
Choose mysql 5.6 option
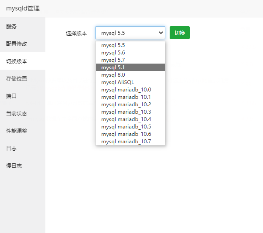130,53
